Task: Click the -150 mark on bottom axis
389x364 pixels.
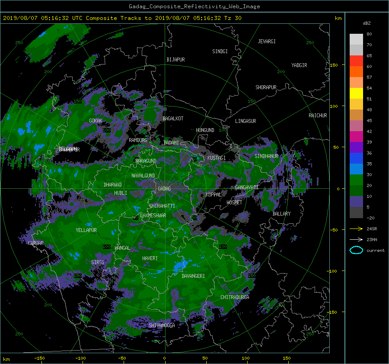Action: pos(39,358)
